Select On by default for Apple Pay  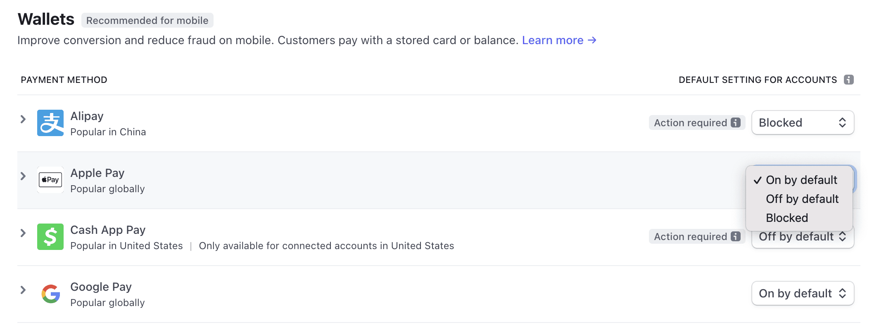point(801,180)
